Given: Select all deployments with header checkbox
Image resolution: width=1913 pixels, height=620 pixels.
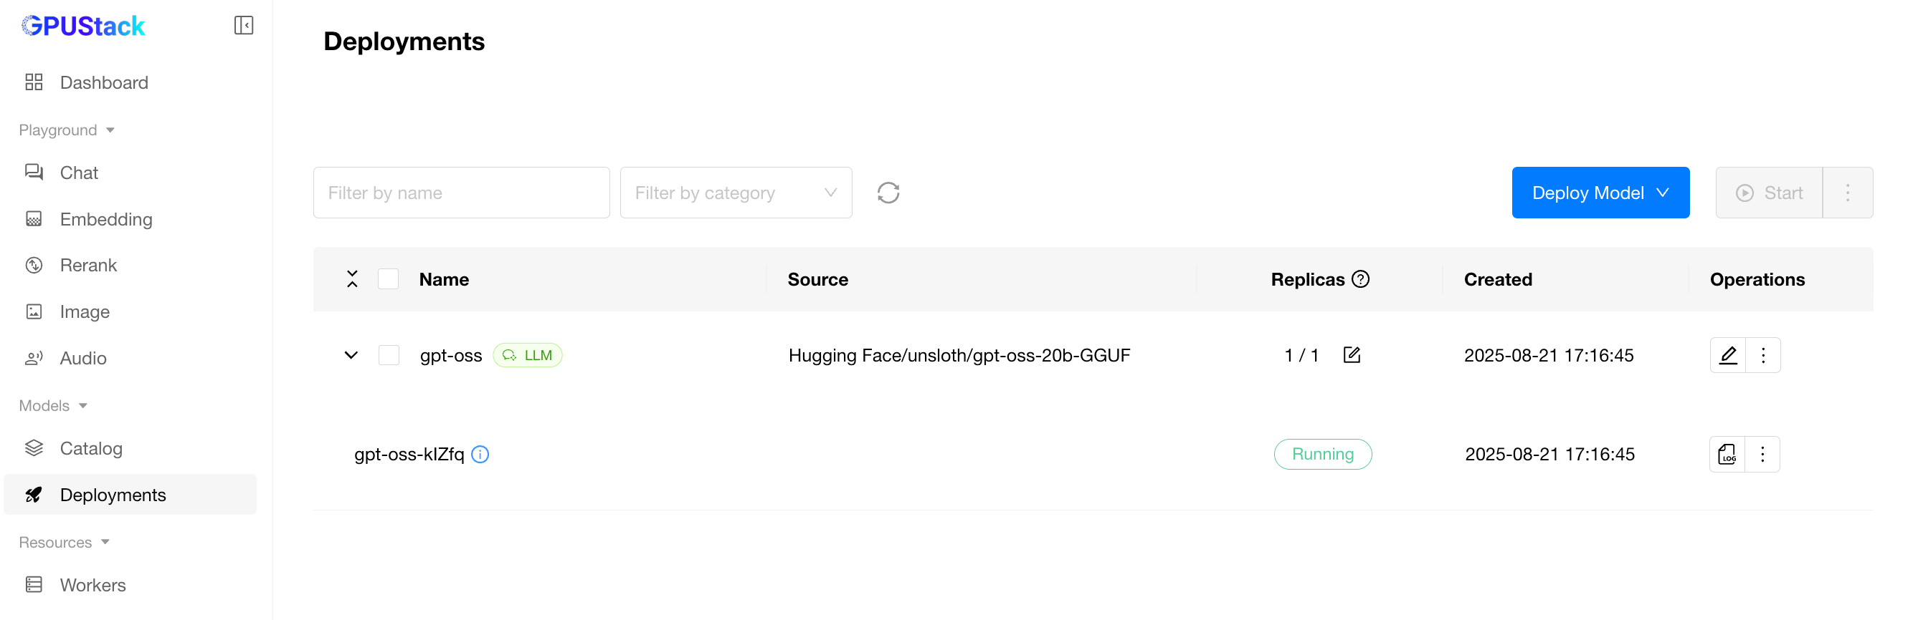Looking at the screenshot, I should point(389,280).
